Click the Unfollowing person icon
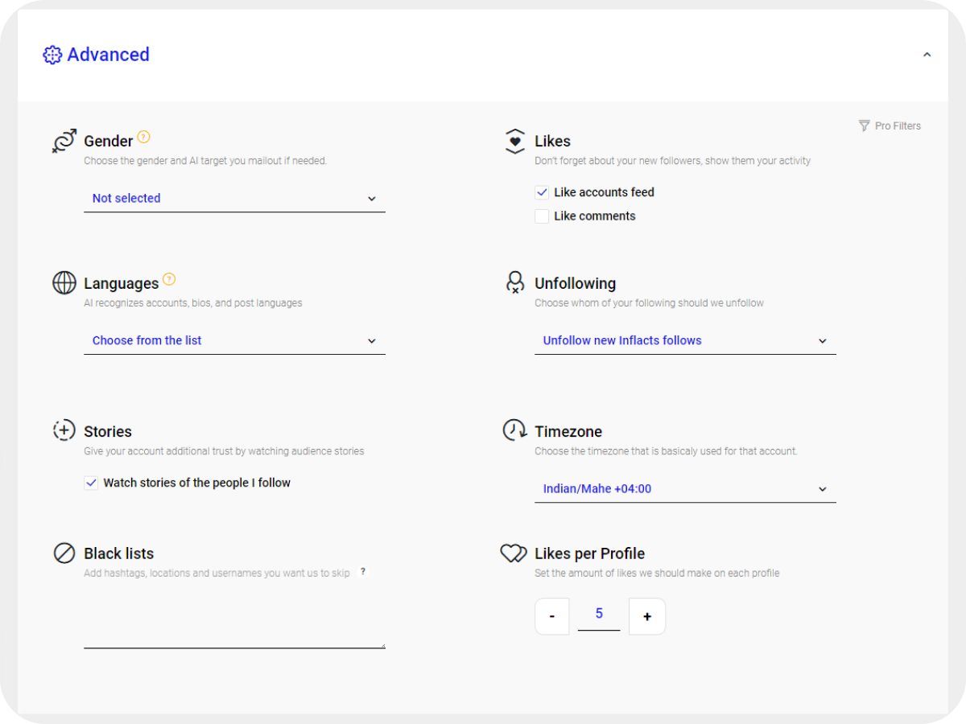 pyautogui.click(x=515, y=282)
